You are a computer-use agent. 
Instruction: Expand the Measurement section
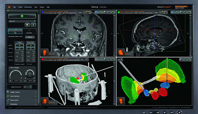click(x=22, y=100)
